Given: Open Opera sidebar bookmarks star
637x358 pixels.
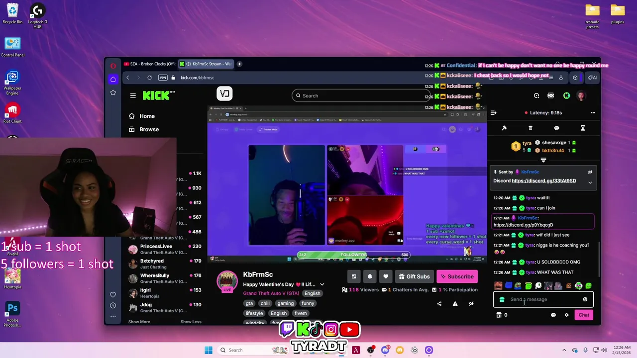Looking at the screenshot, I should (x=113, y=92).
